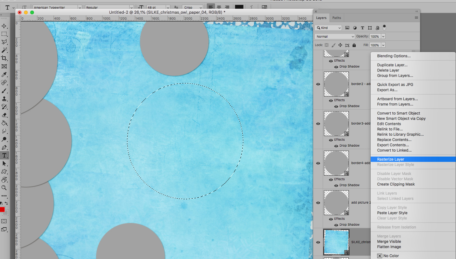Select the Brush tool
This screenshot has width=456, height=259.
pyautogui.click(x=4, y=91)
